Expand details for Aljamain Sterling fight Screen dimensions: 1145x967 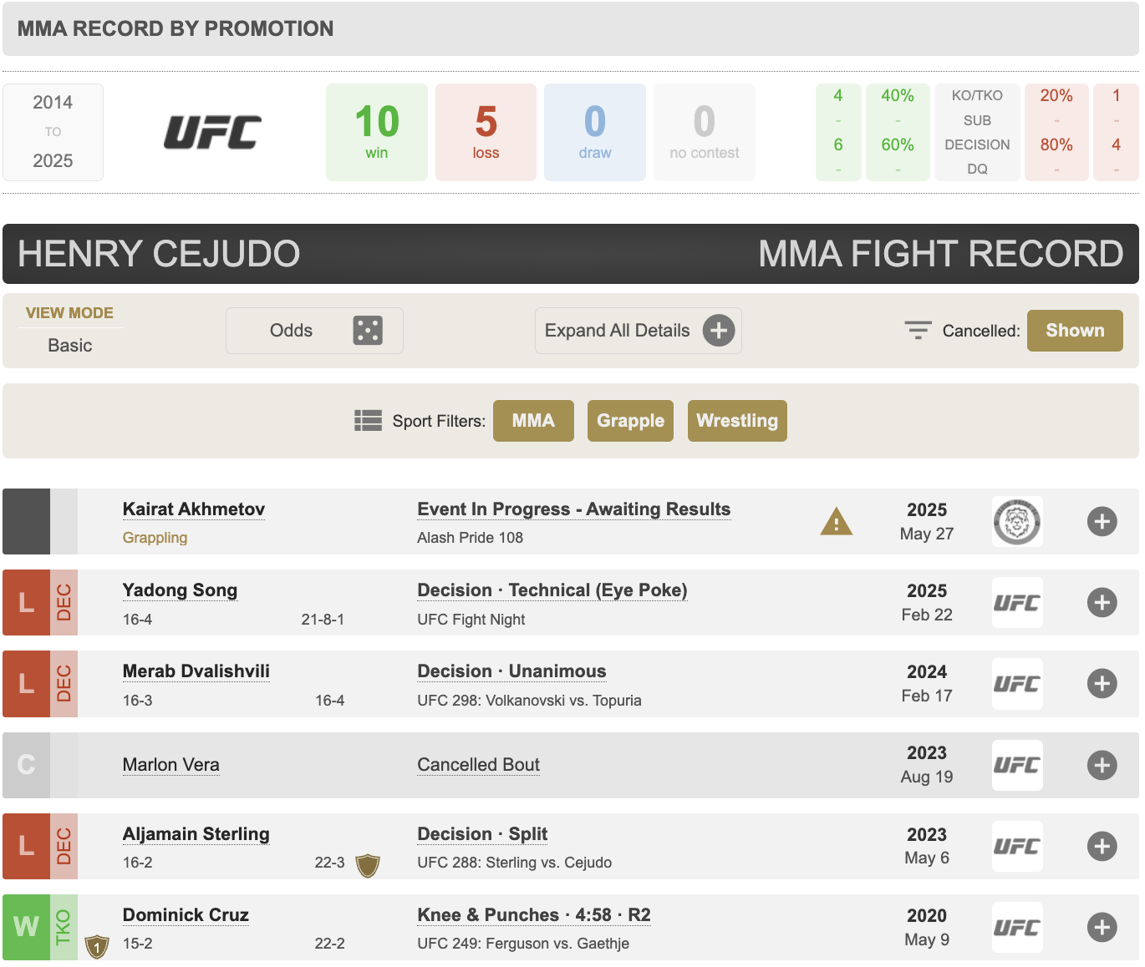(x=1102, y=846)
